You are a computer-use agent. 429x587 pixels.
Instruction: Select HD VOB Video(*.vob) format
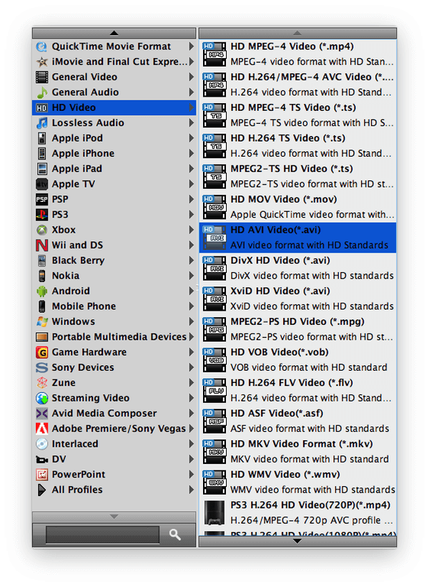pyautogui.click(x=297, y=360)
